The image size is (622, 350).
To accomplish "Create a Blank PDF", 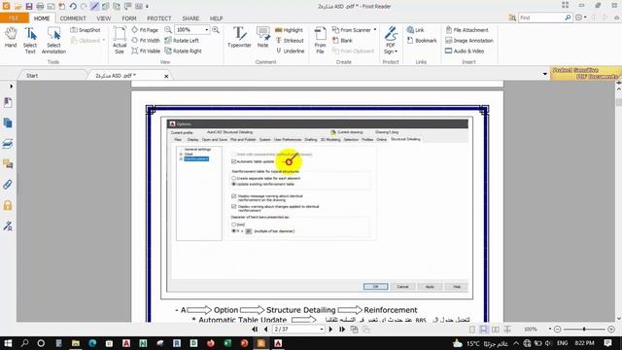I will tap(342, 41).
